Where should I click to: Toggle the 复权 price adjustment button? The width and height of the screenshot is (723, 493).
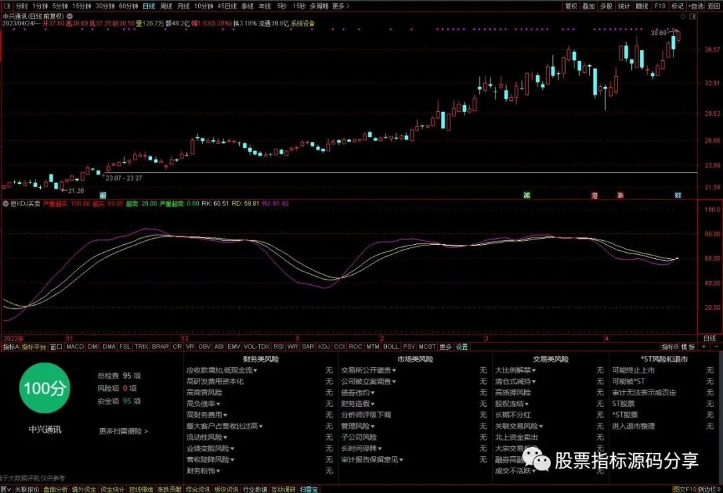(571, 6)
